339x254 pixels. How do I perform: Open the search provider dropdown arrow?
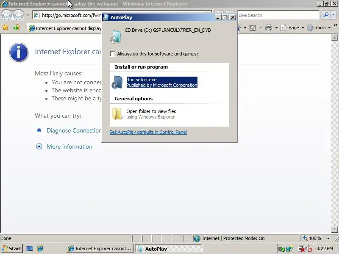pos(333,15)
